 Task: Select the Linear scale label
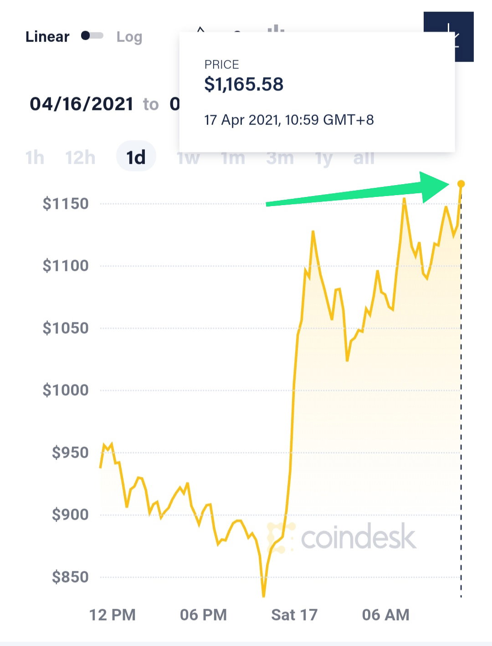[47, 36]
